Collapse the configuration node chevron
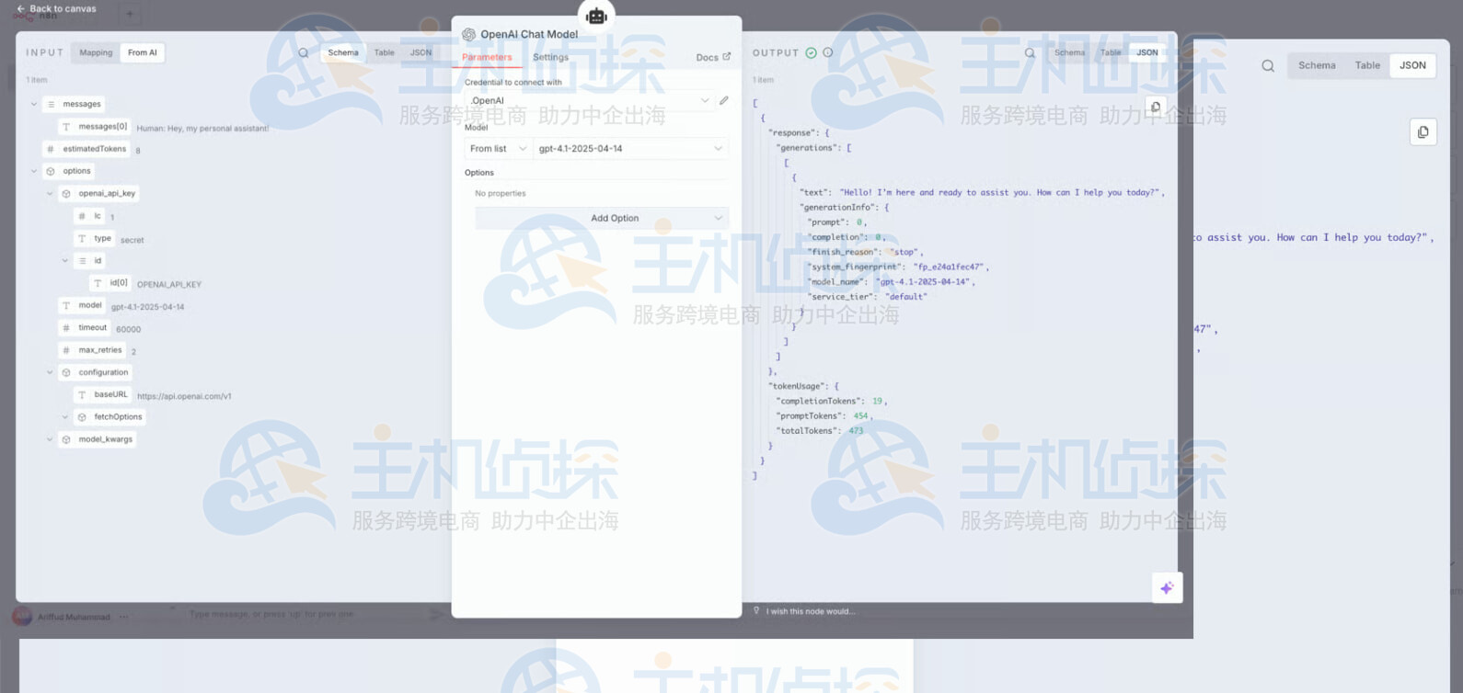This screenshot has width=1463, height=693. [50, 372]
